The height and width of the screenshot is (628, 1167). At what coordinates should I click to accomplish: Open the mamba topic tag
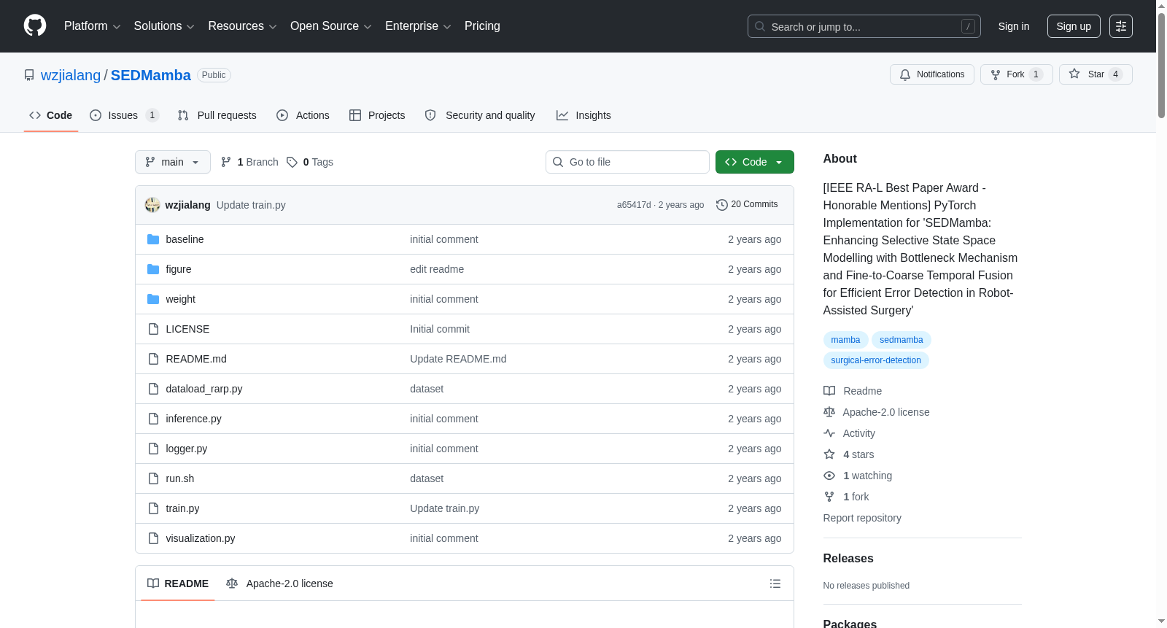coord(845,340)
